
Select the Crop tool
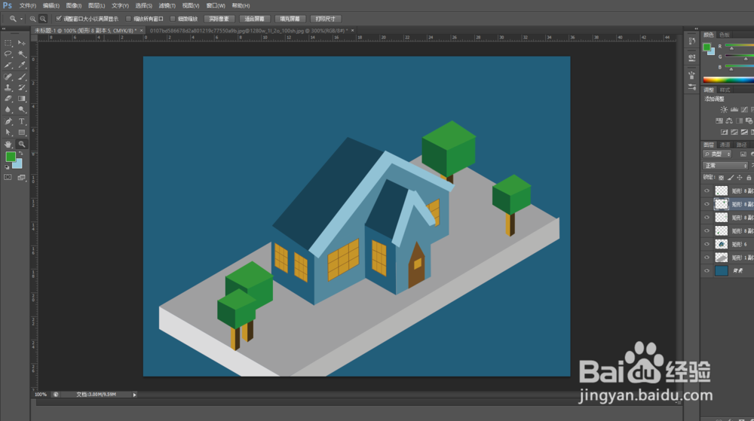coord(8,66)
